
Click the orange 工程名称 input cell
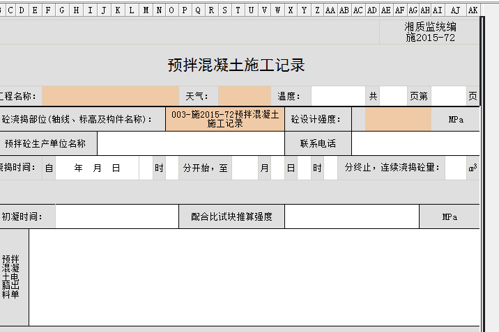[x=110, y=96]
